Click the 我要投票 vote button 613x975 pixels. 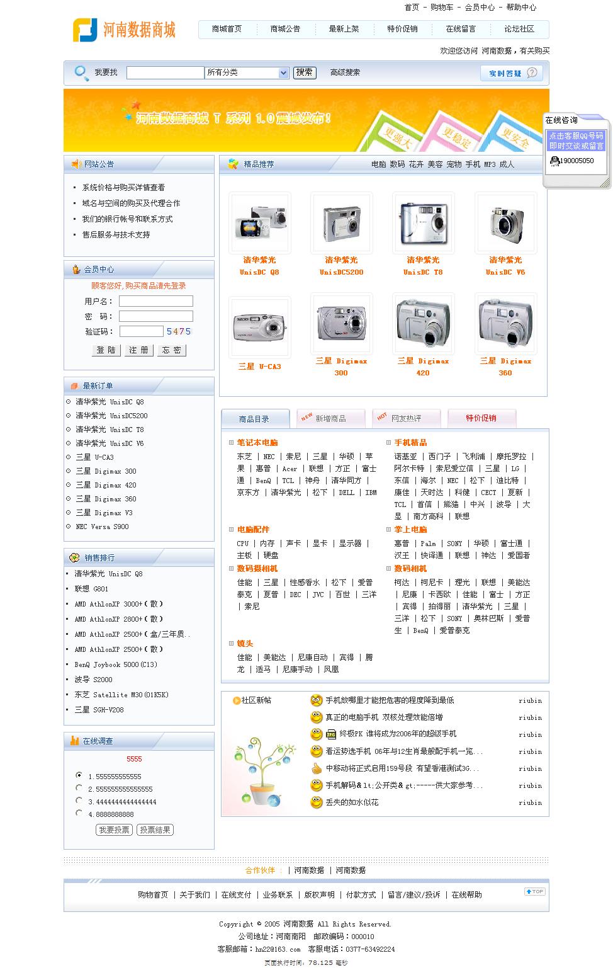pyautogui.click(x=114, y=830)
